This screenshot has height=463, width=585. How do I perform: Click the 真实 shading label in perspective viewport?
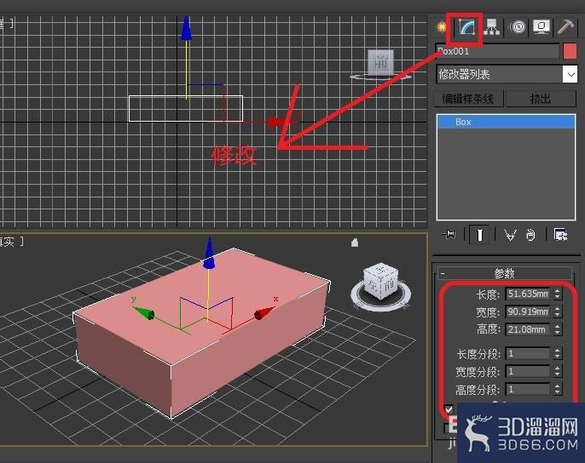9,242
